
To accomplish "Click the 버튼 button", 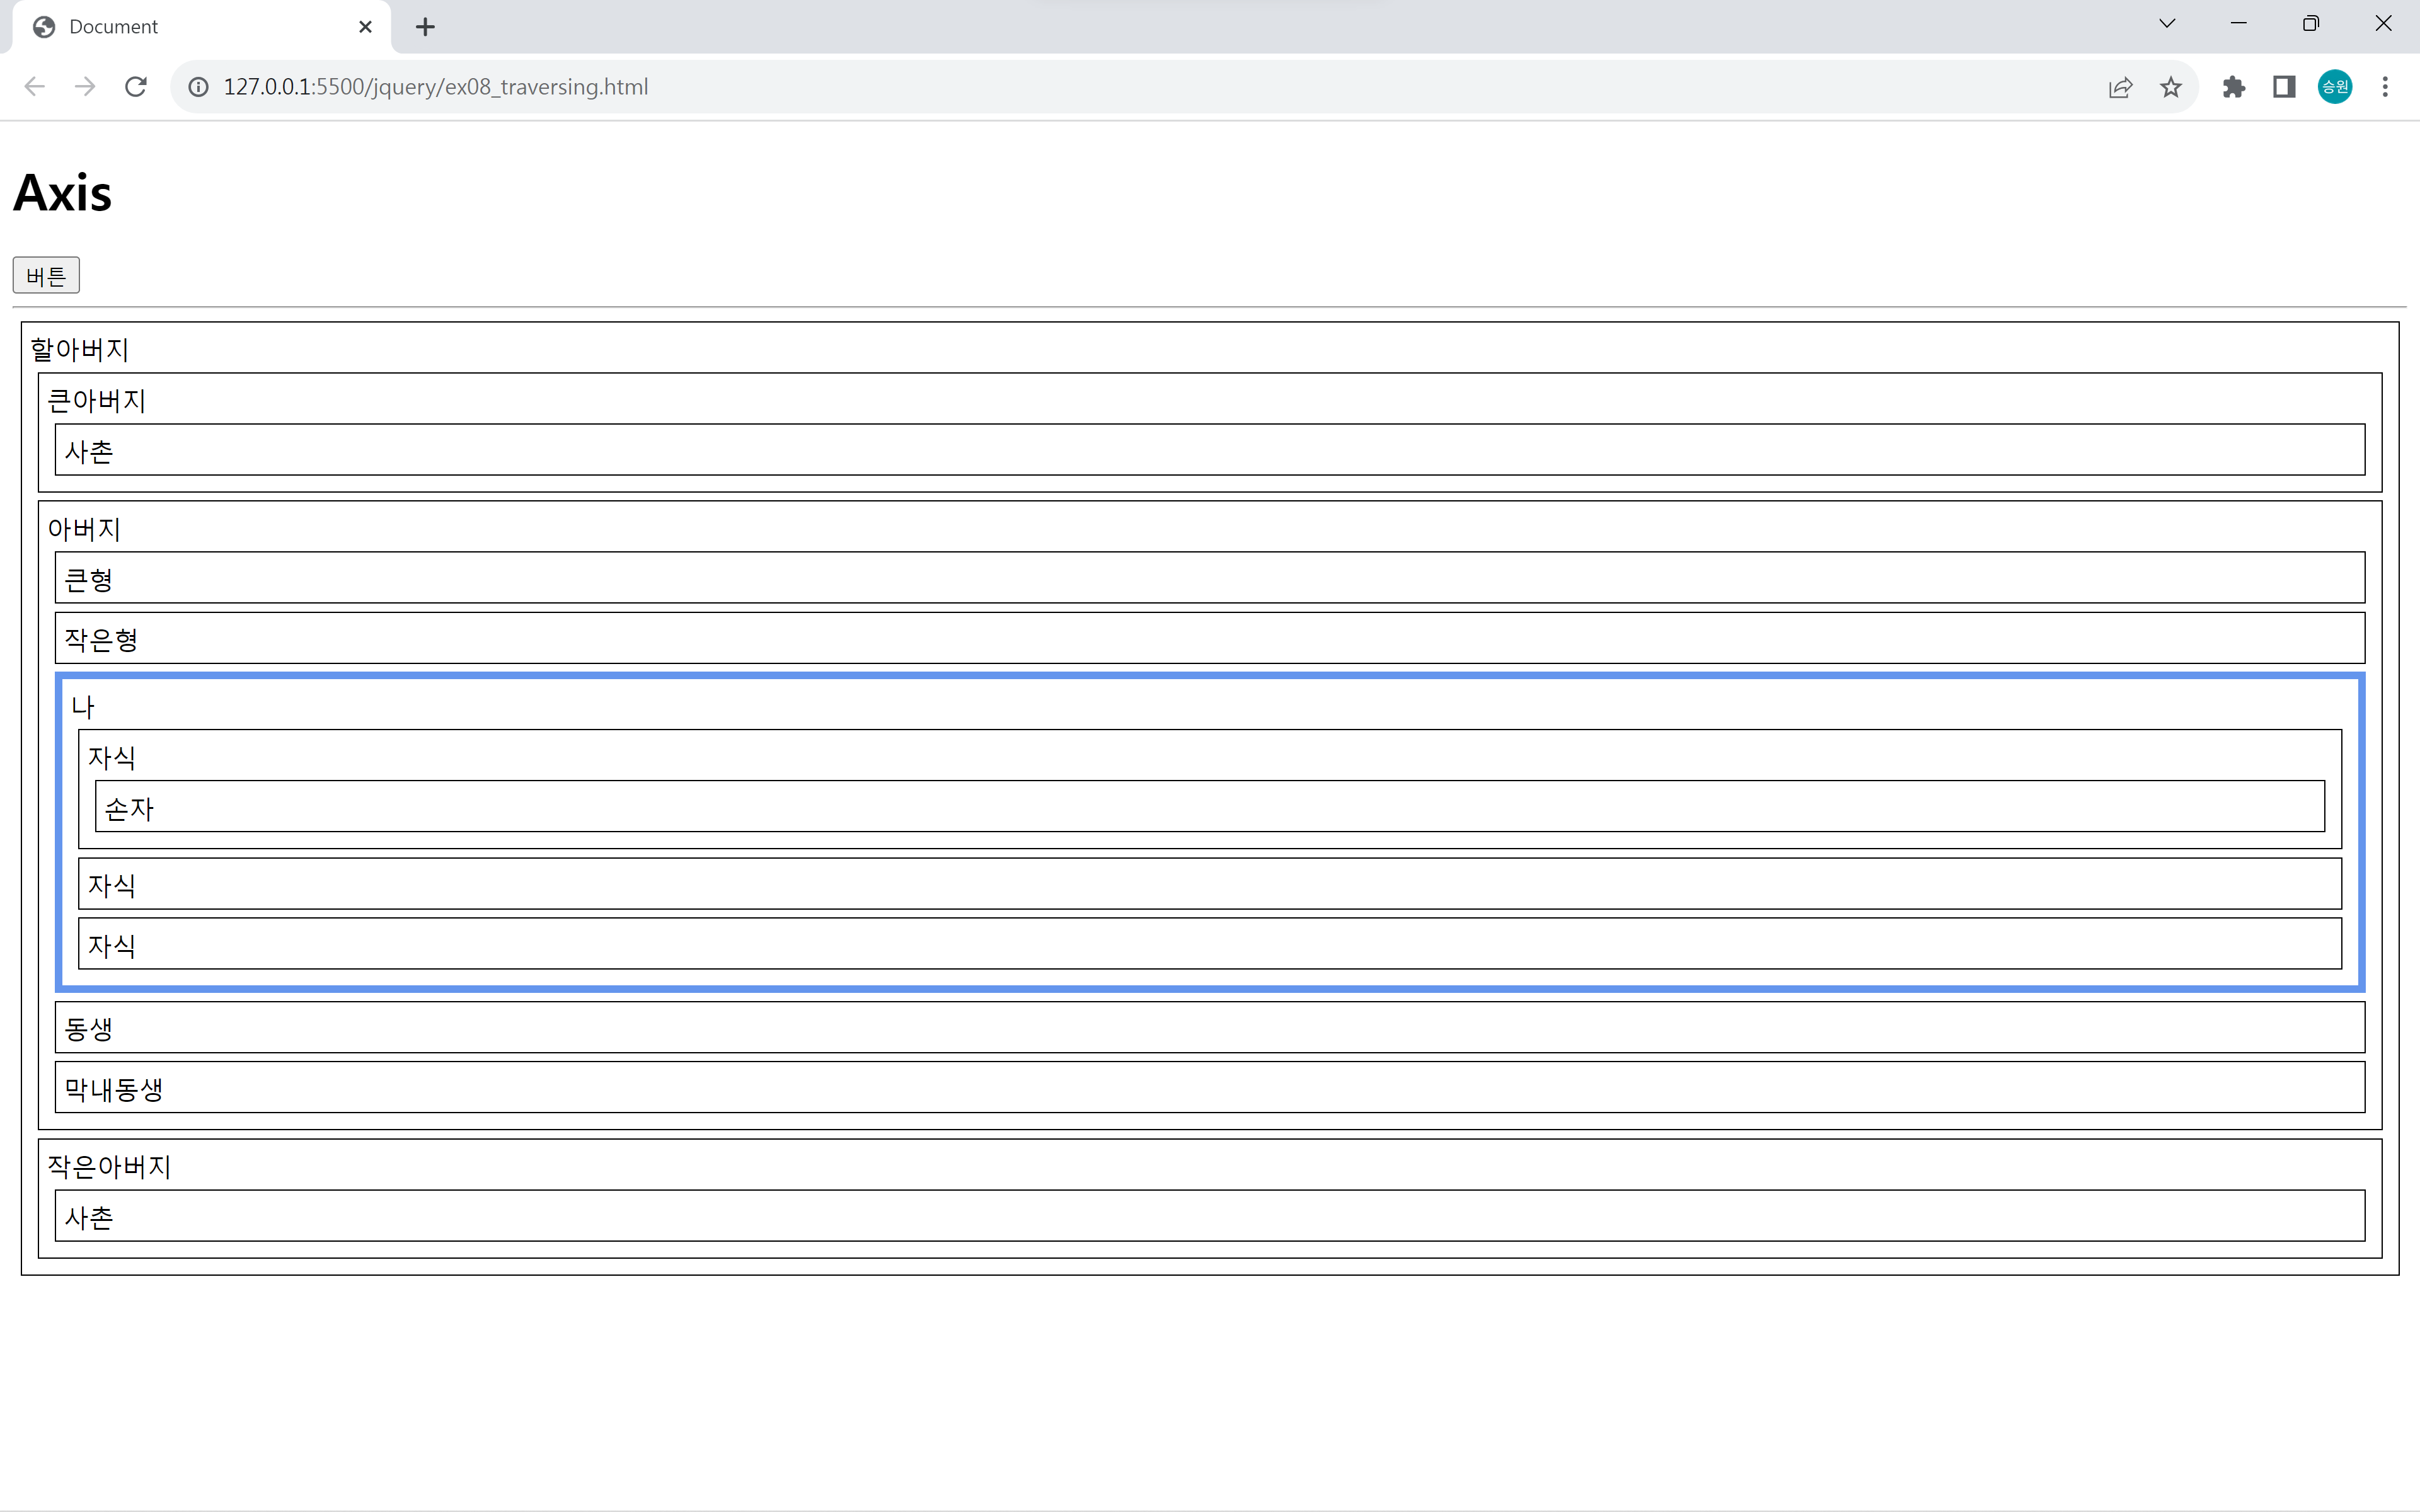I will (46, 276).
